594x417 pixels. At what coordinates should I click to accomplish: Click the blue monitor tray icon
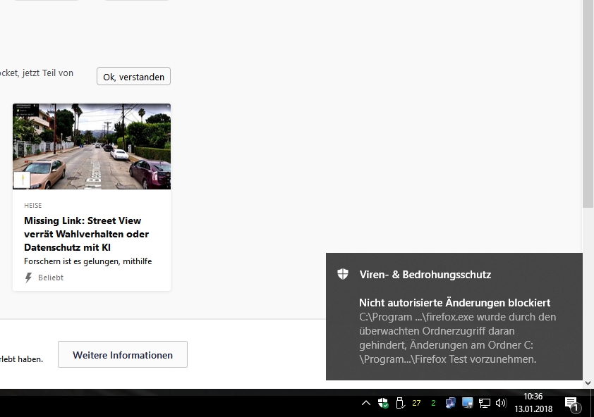click(x=468, y=403)
